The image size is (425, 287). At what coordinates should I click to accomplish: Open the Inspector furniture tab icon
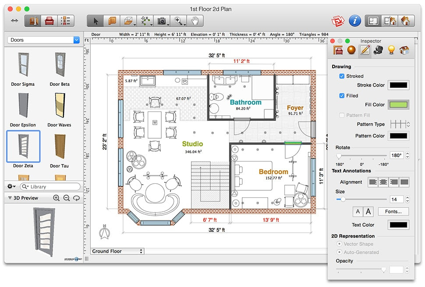pyautogui.click(x=338, y=50)
